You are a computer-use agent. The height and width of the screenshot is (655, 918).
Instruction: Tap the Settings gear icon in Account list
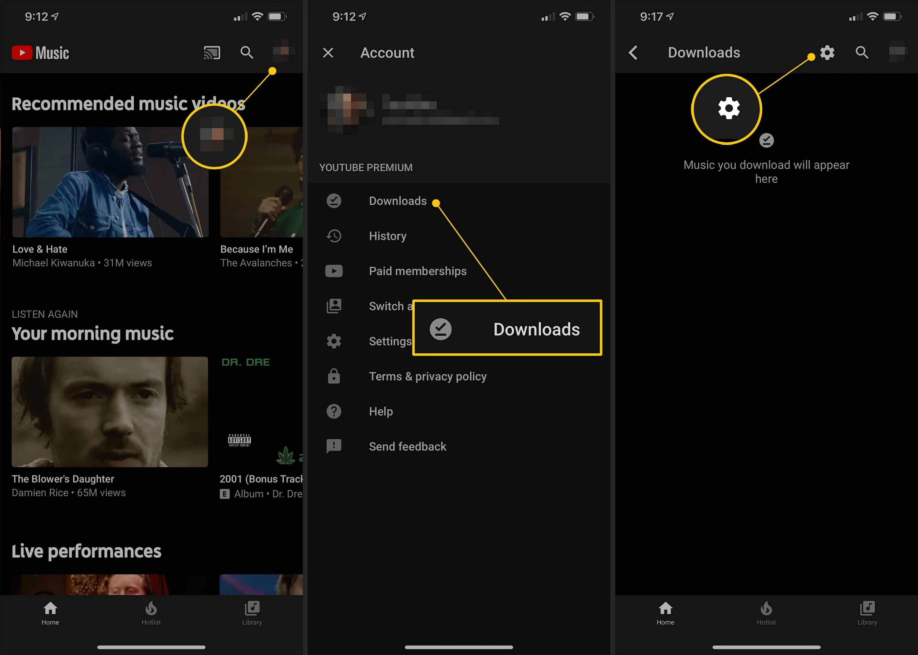point(334,341)
